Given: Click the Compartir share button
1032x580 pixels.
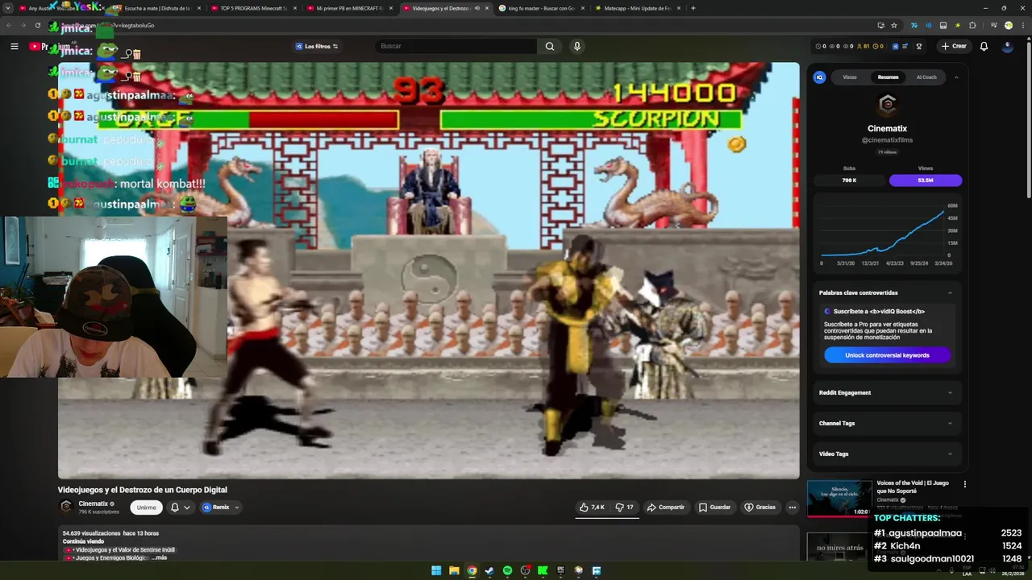Looking at the screenshot, I should (x=665, y=507).
